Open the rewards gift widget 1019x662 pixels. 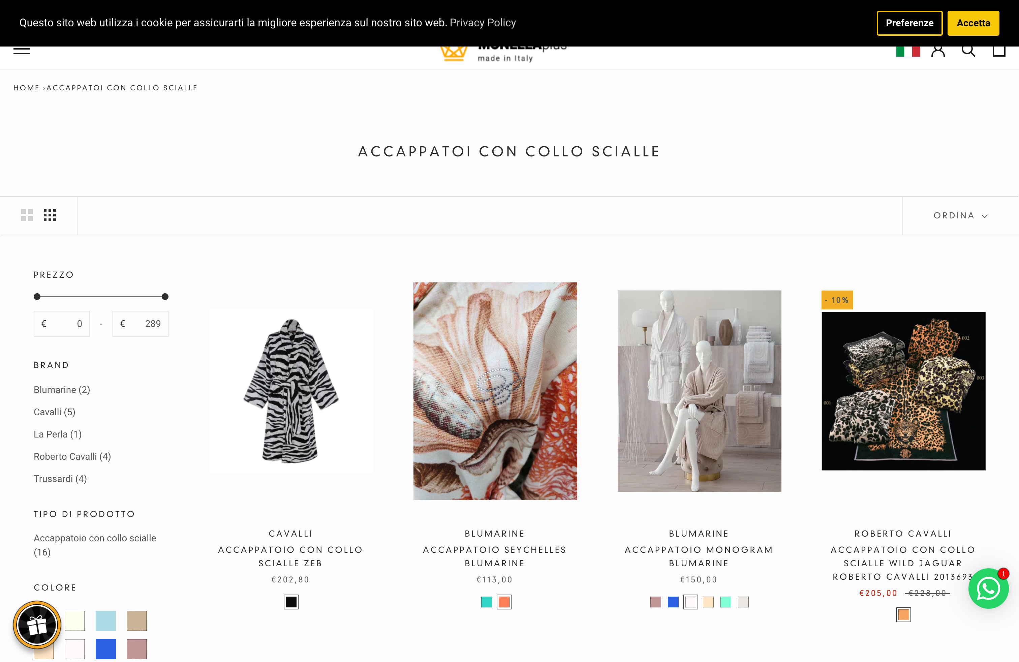pyautogui.click(x=37, y=625)
